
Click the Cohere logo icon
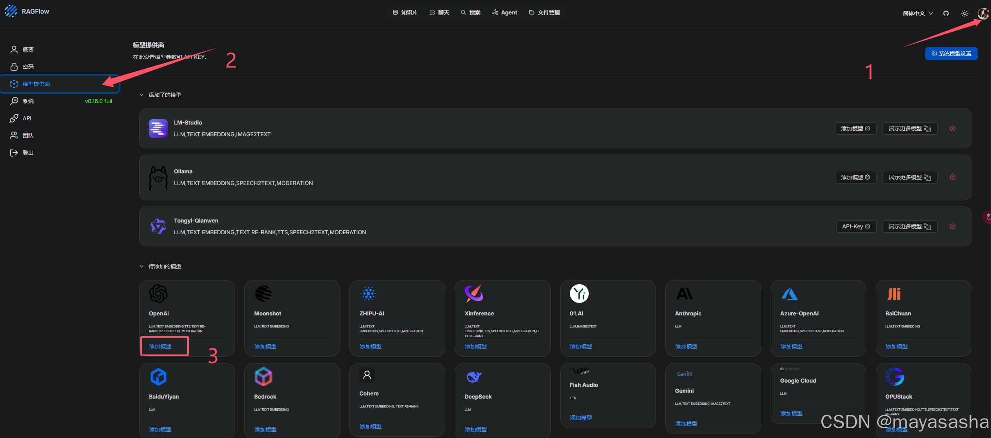click(x=367, y=375)
